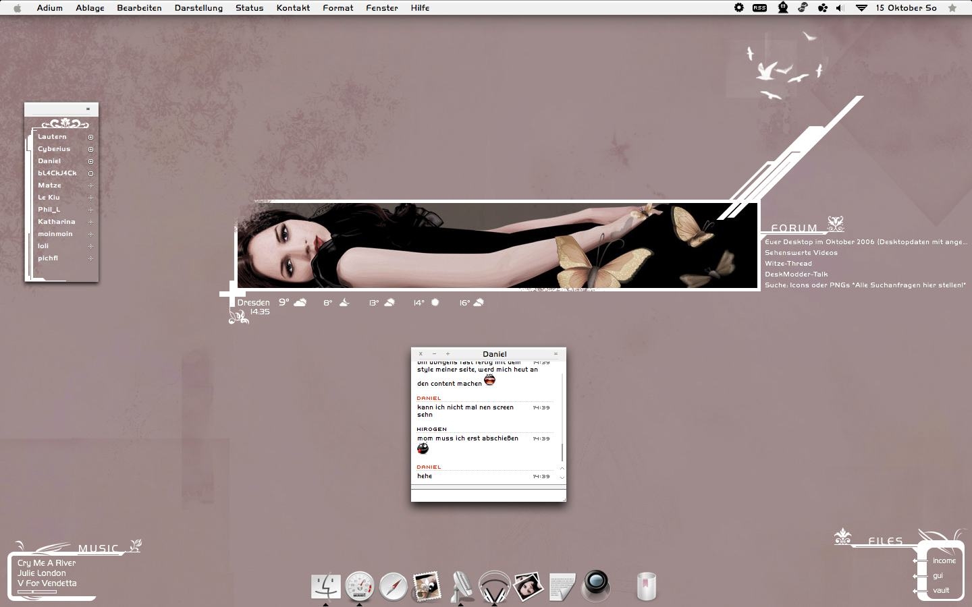Click Daniel's status indicator in contact list

point(90,161)
